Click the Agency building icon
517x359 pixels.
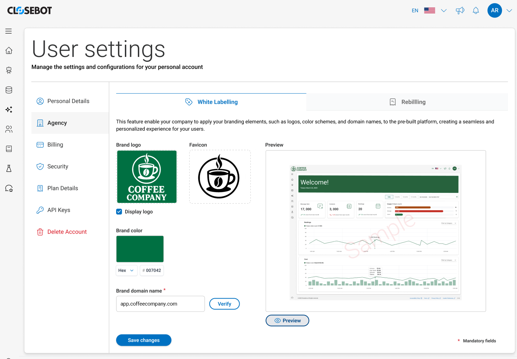[40, 123]
